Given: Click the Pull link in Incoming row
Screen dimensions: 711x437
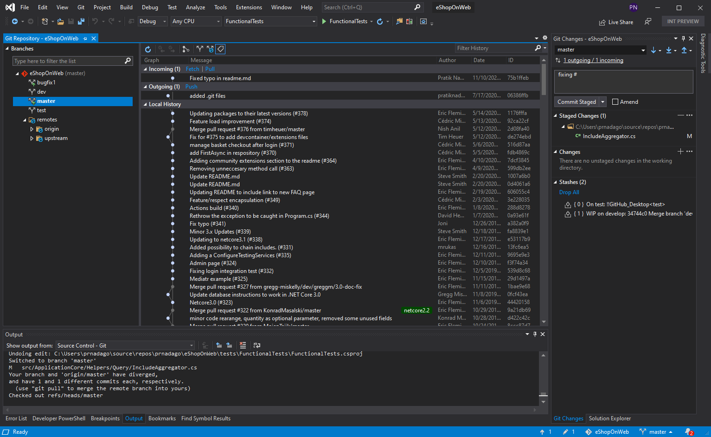Looking at the screenshot, I should [210, 69].
